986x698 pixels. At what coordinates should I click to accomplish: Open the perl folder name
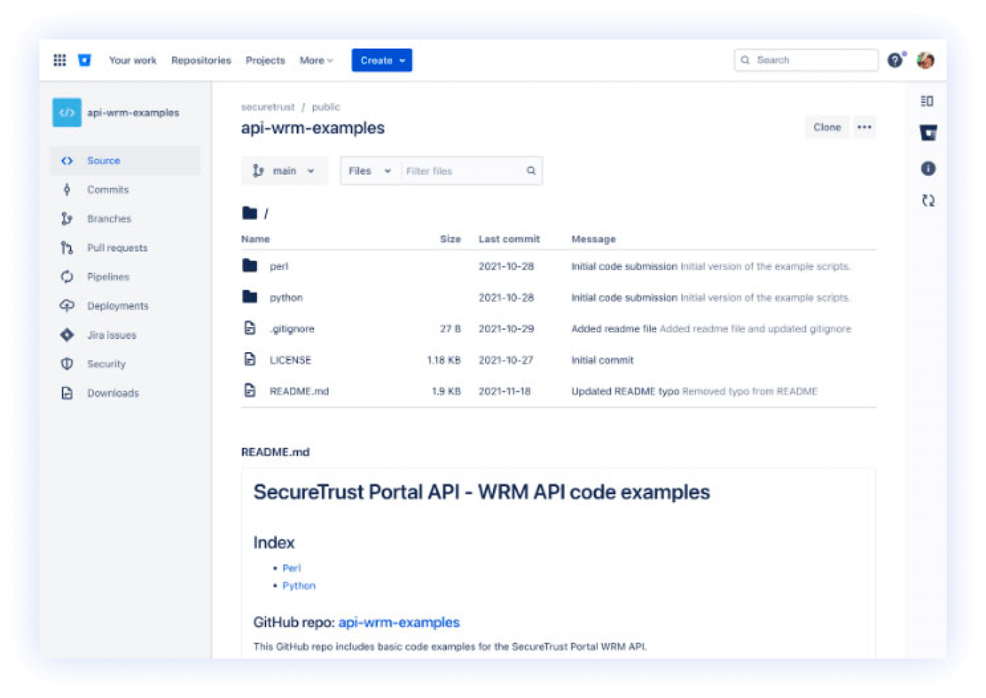[x=279, y=266]
